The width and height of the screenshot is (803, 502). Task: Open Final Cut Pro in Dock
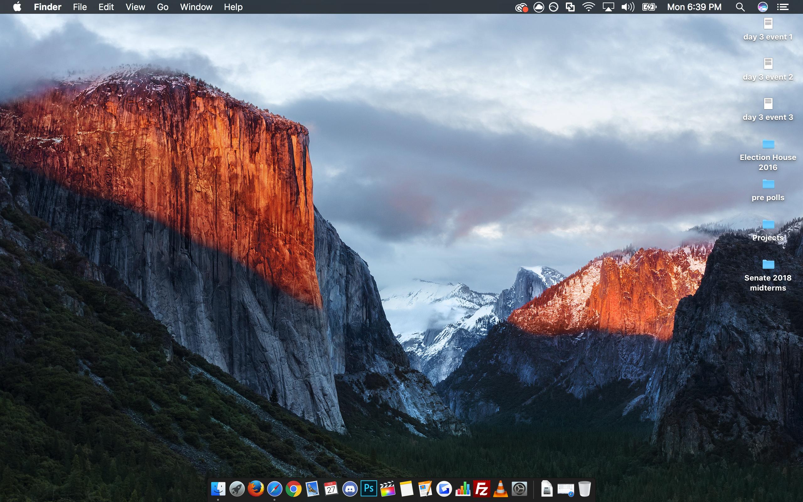[x=388, y=489]
